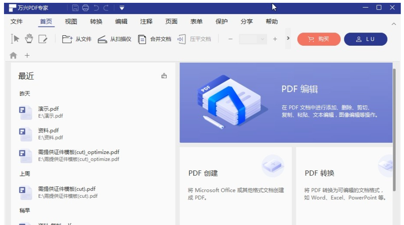
Task: Open the PDF 转换 card
Action: pyautogui.click(x=344, y=186)
